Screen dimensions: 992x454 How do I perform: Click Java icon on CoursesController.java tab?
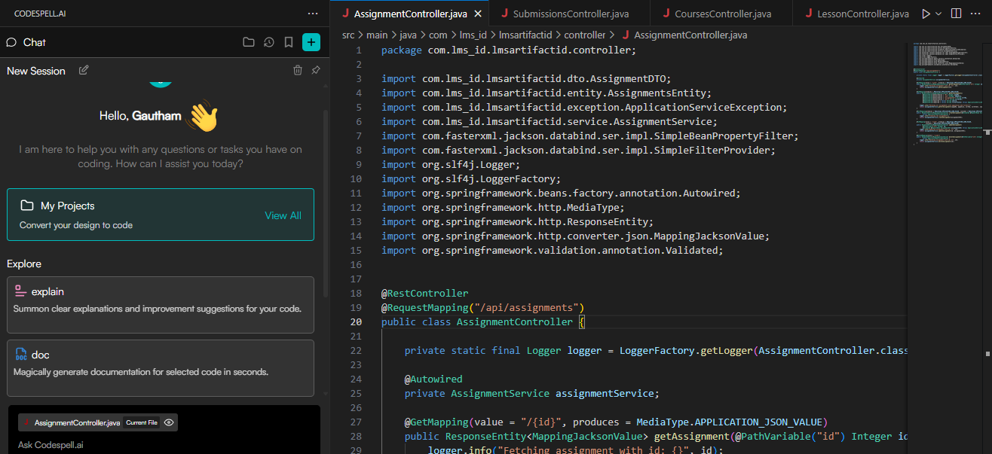click(x=666, y=14)
